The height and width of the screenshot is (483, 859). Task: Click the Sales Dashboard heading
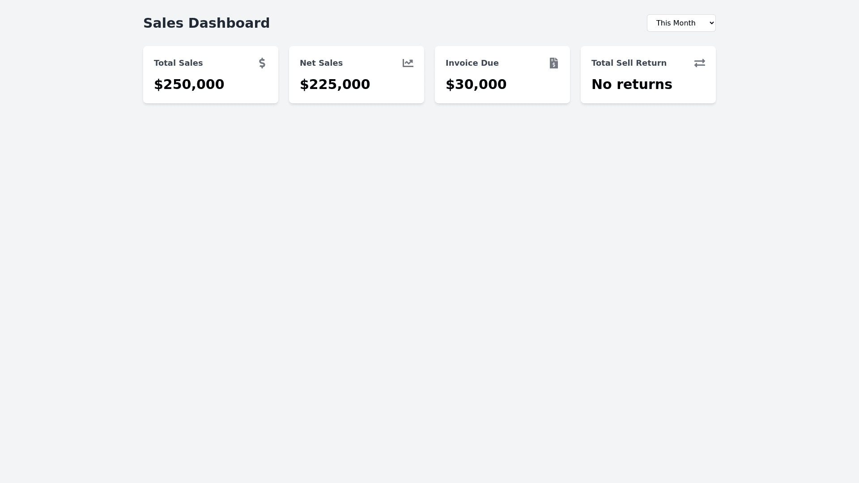206,23
